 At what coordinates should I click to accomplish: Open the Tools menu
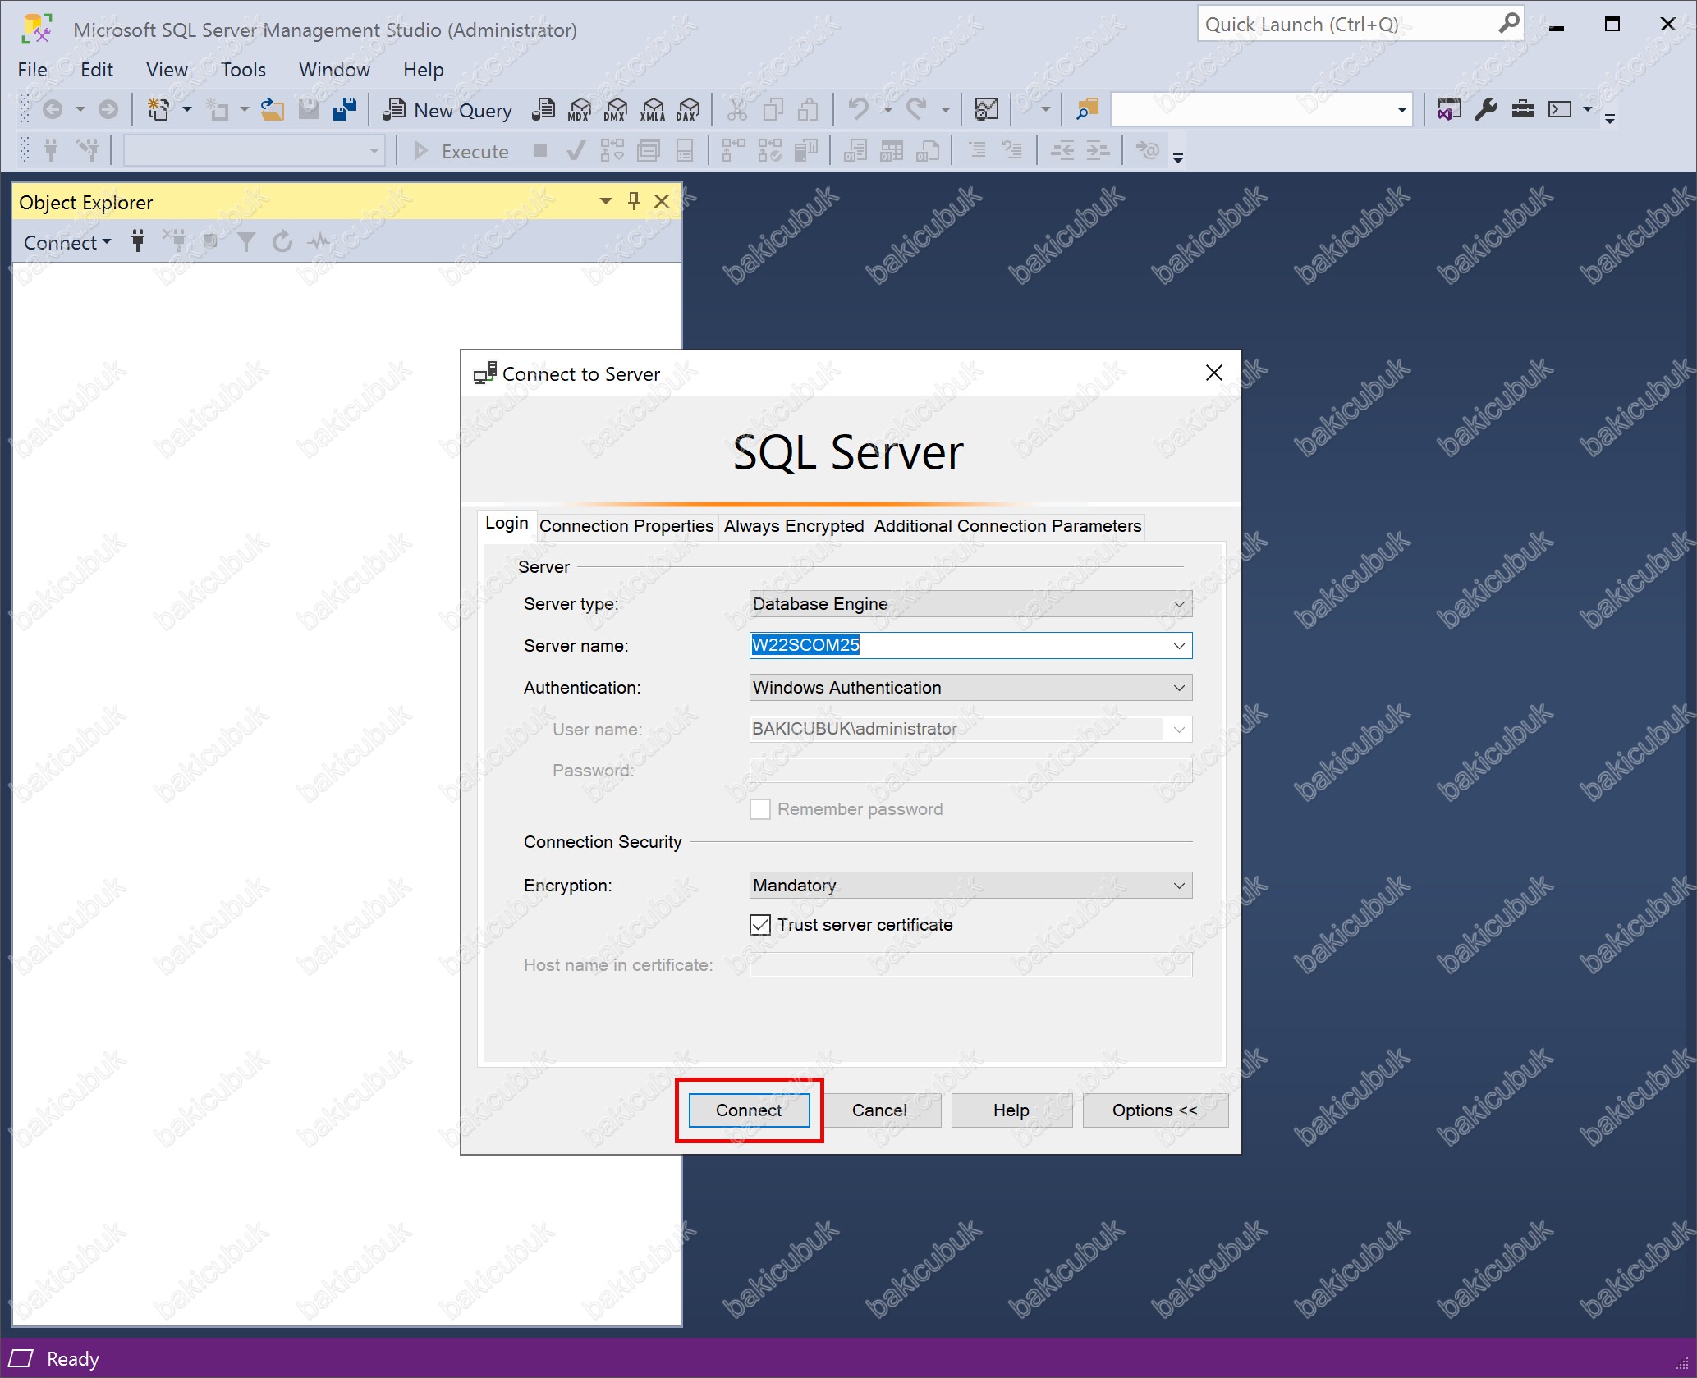243,70
